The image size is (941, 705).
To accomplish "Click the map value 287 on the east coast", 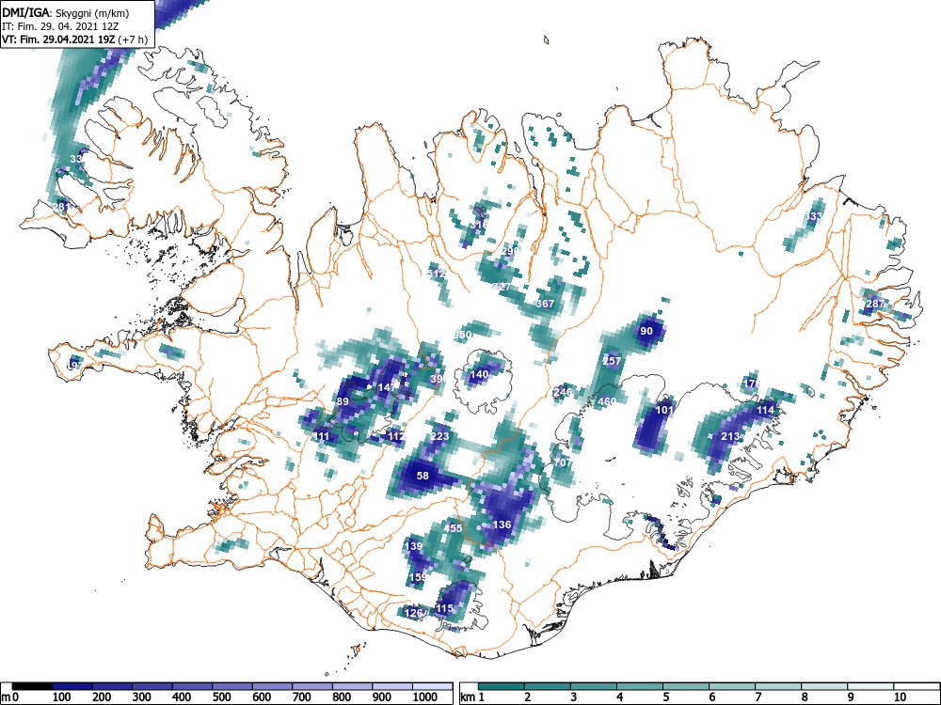I will 875,304.
